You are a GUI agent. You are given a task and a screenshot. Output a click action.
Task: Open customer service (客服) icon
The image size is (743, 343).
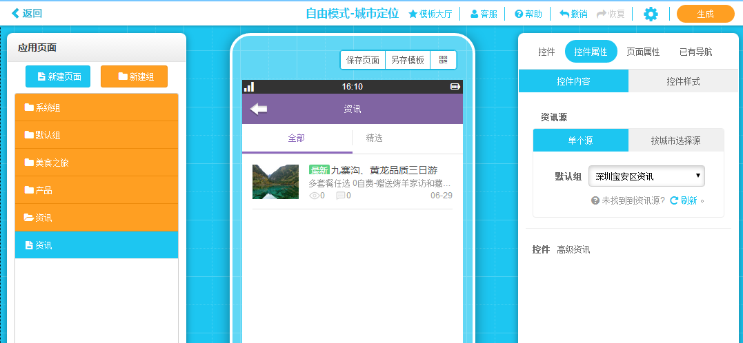click(474, 14)
